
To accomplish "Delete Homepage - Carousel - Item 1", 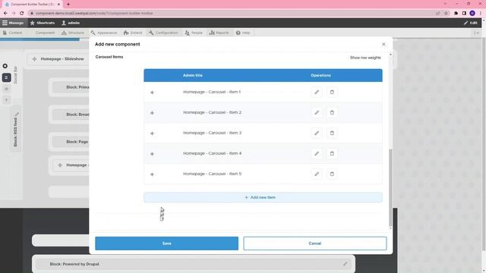I will 332,92.
